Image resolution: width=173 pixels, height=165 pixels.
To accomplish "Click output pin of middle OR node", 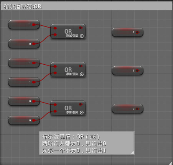I will [81, 66].
